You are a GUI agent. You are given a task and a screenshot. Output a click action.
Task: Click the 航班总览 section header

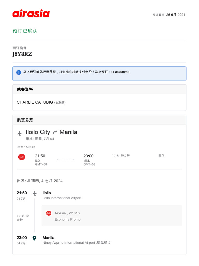tap(25, 120)
